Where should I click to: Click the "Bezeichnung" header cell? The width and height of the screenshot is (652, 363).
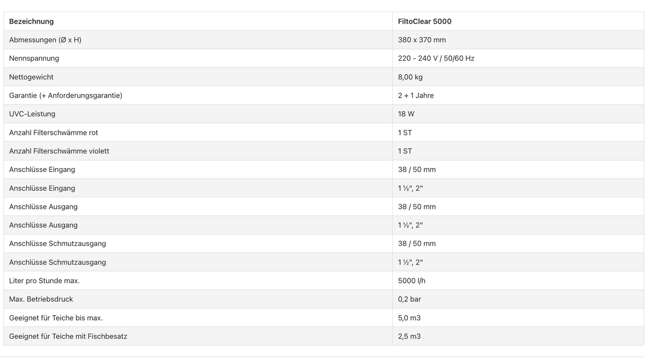(x=31, y=21)
